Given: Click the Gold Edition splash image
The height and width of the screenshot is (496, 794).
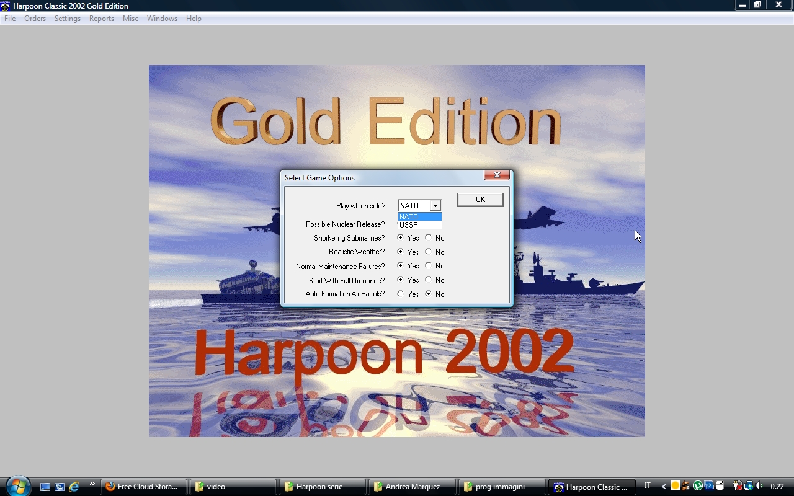Looking at the screenshot, I should pyautogui.click(x=397, y=251).
